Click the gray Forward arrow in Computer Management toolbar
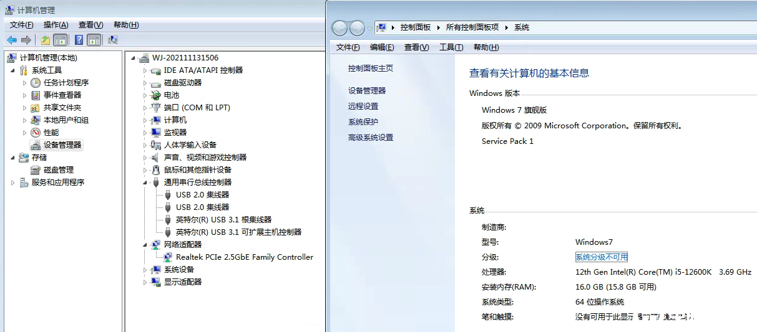 [x=26, y=40]
